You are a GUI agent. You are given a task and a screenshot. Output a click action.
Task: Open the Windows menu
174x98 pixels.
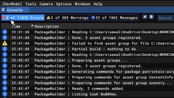coord(82,4)
